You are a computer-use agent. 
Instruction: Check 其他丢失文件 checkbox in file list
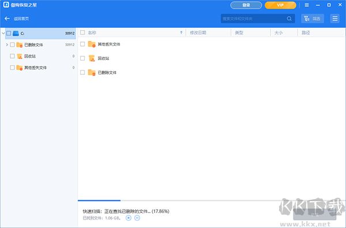pyautogui.click(x=82, y=44)
